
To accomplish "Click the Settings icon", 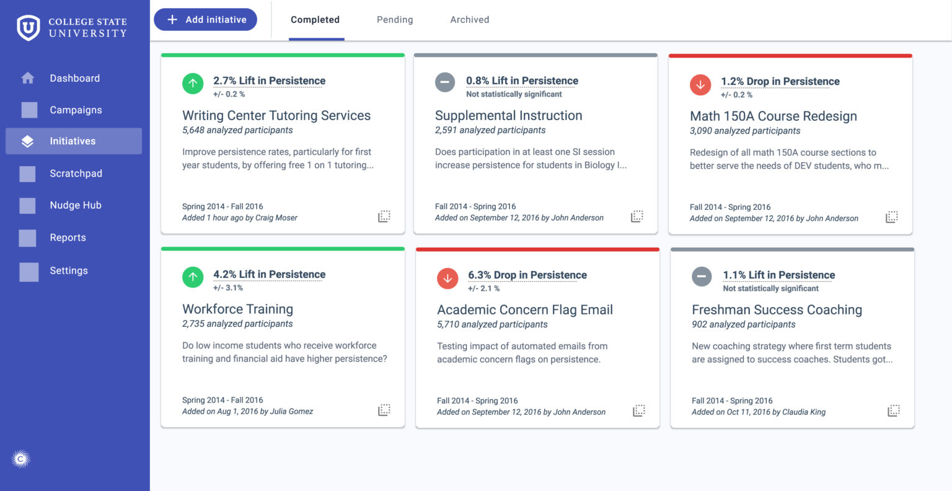I will 27,271.
